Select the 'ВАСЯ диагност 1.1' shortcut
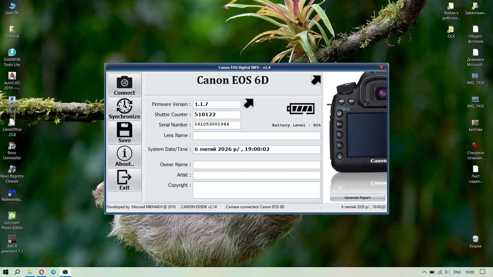The height and width of the screenshot is (277, 493). pos(12,244)
